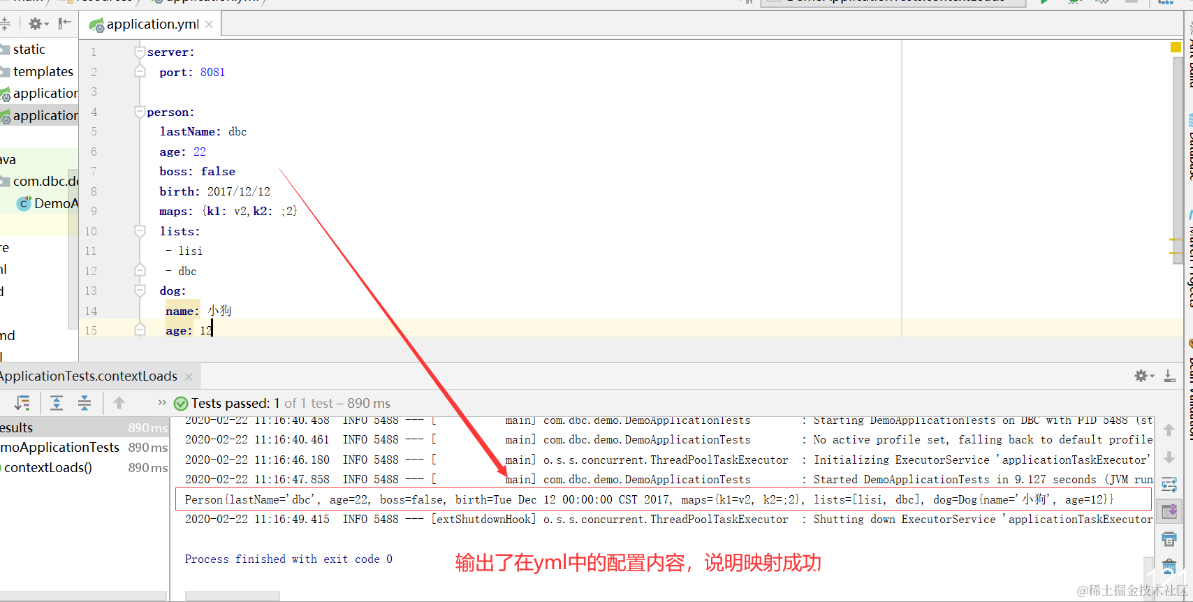
Task: Toggle soft-wrap in console output
Action: point(1169,485)
